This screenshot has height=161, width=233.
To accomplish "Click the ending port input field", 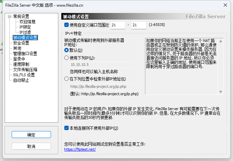I will (139, 25).
